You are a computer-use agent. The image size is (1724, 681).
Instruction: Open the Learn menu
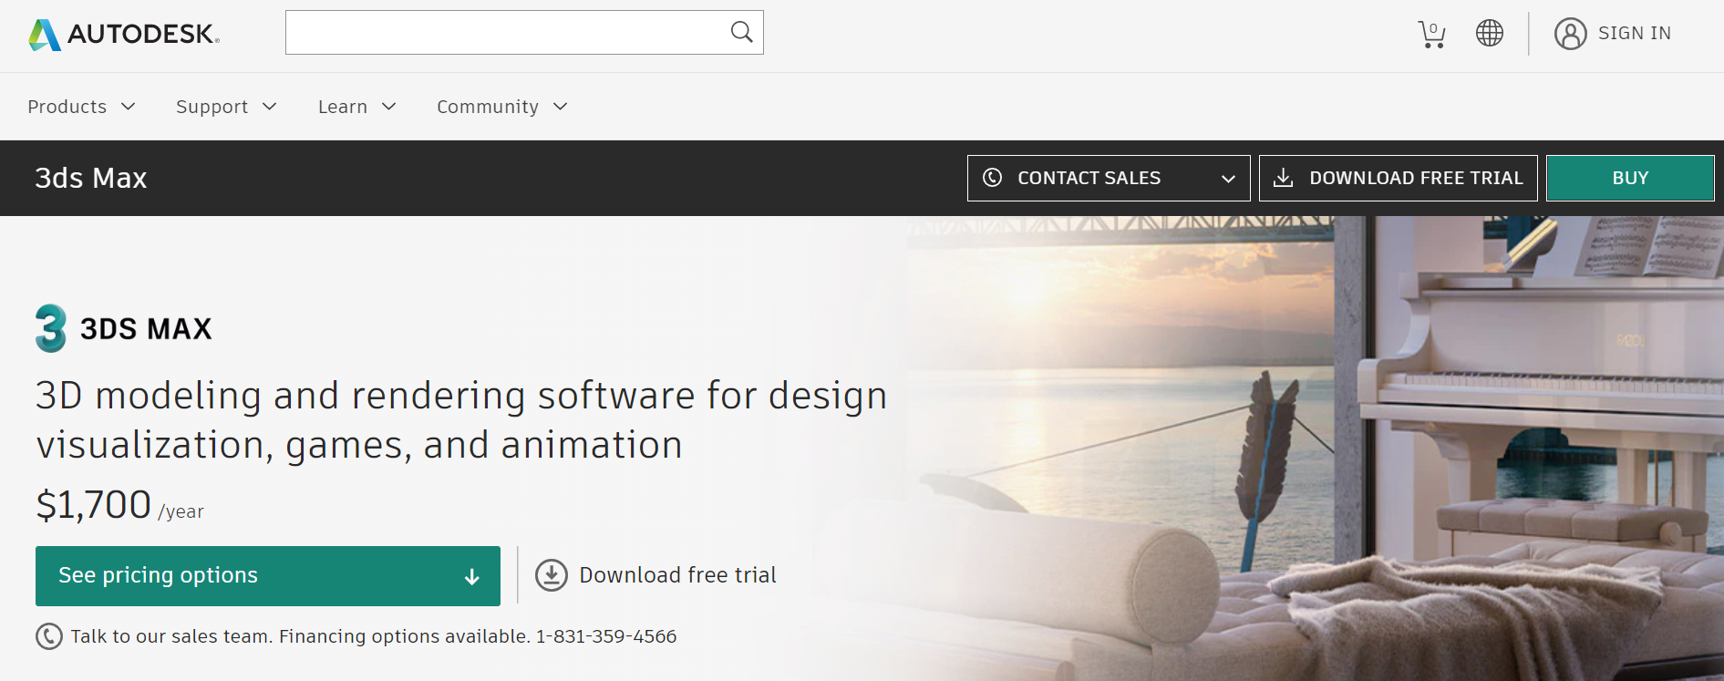click(356, 107)
